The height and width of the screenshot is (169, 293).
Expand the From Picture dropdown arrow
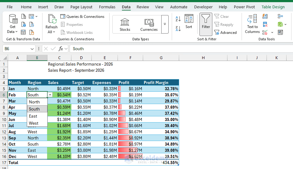coord(36,16)
